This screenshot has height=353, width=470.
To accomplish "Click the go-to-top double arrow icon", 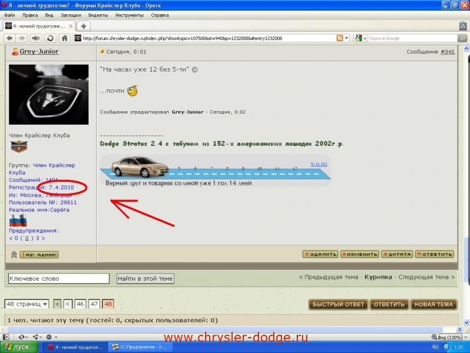I will [x=14, y=255].
